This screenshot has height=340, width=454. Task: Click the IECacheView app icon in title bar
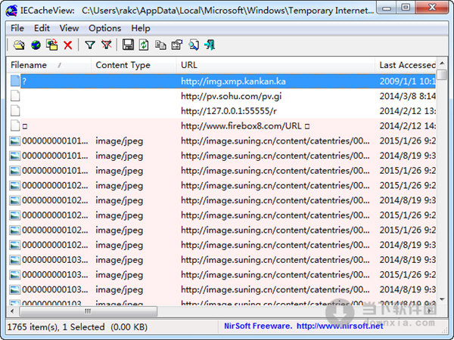(x=11, y=11)
